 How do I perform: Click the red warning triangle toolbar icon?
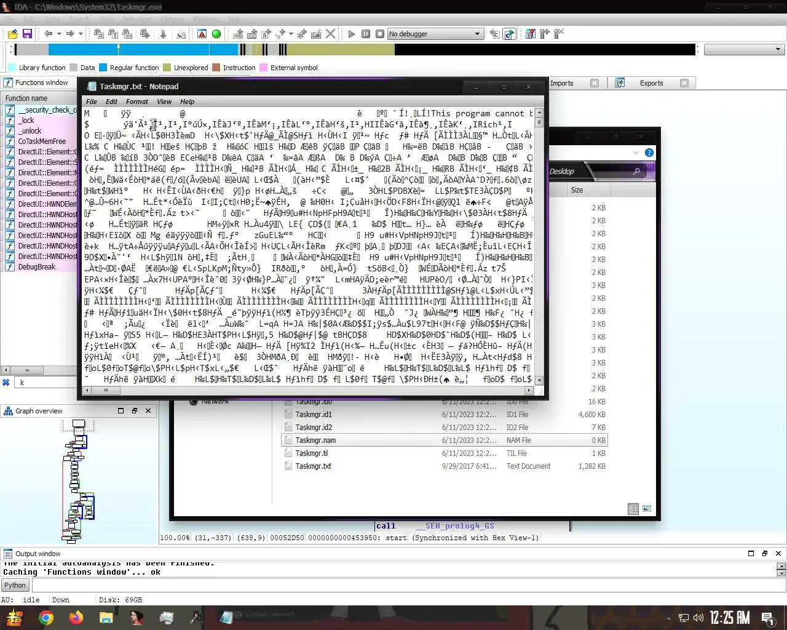click(202, 34)
